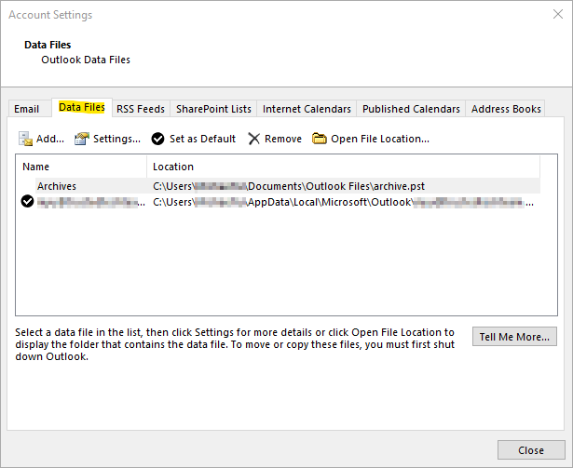
Task: Click the Add data file icon
Action: coord(25,139)
